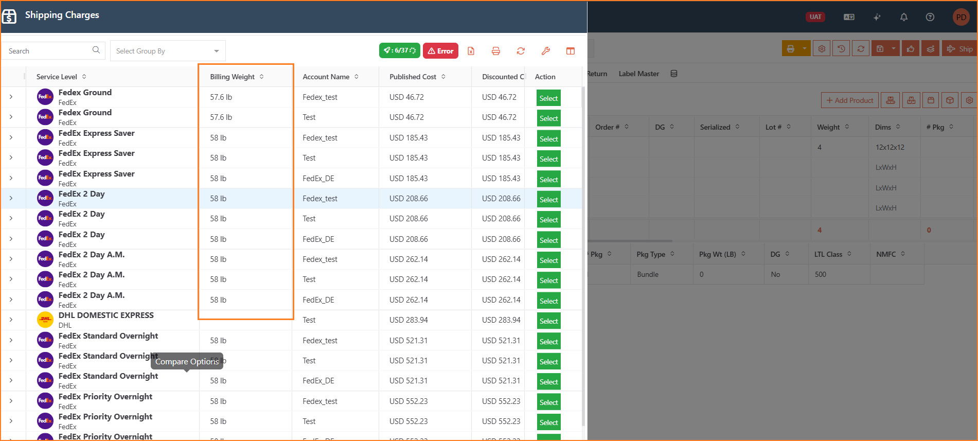This screenshot has height=441, width=978.
Task: Open the wrench settings tool
Action: [546, 51]
